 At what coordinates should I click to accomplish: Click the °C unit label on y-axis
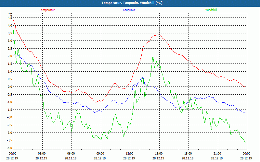tap(10, 15)
